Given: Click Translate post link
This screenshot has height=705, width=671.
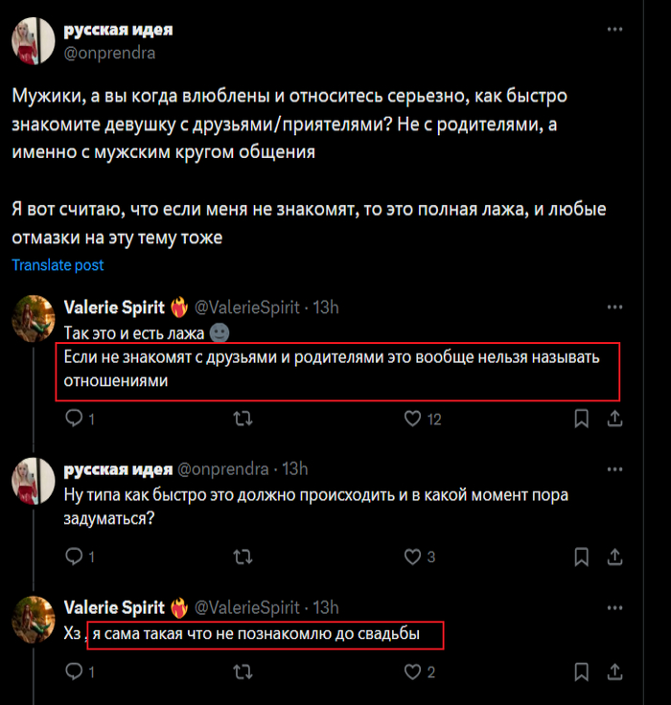Looking at the screenshot, I should coord(58,265).
